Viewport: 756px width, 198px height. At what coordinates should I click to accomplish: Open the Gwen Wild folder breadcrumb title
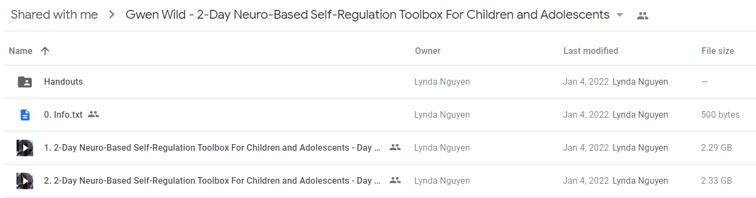click(x=368, y=15)
